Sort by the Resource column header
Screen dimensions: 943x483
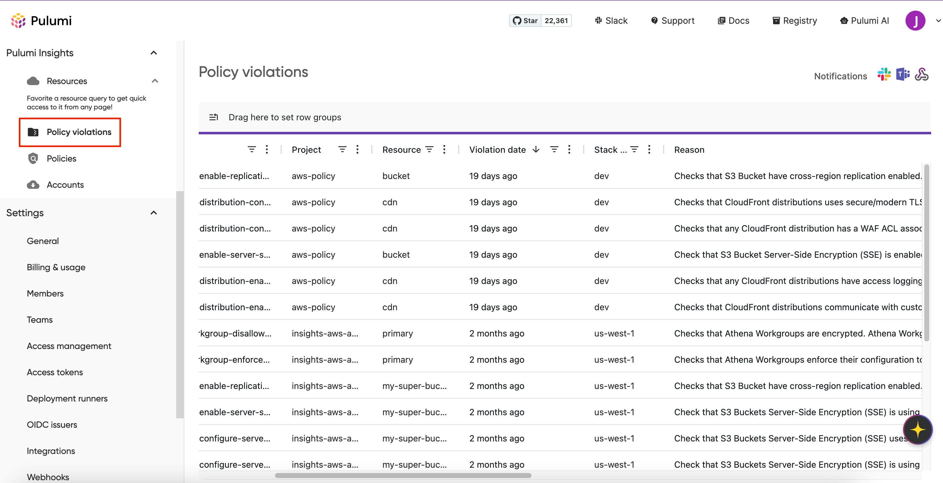[401, 150]
